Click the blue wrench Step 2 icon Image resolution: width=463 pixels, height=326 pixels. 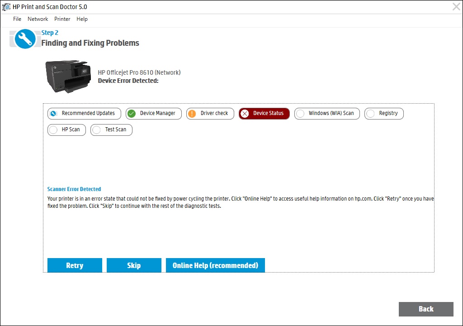25,39
